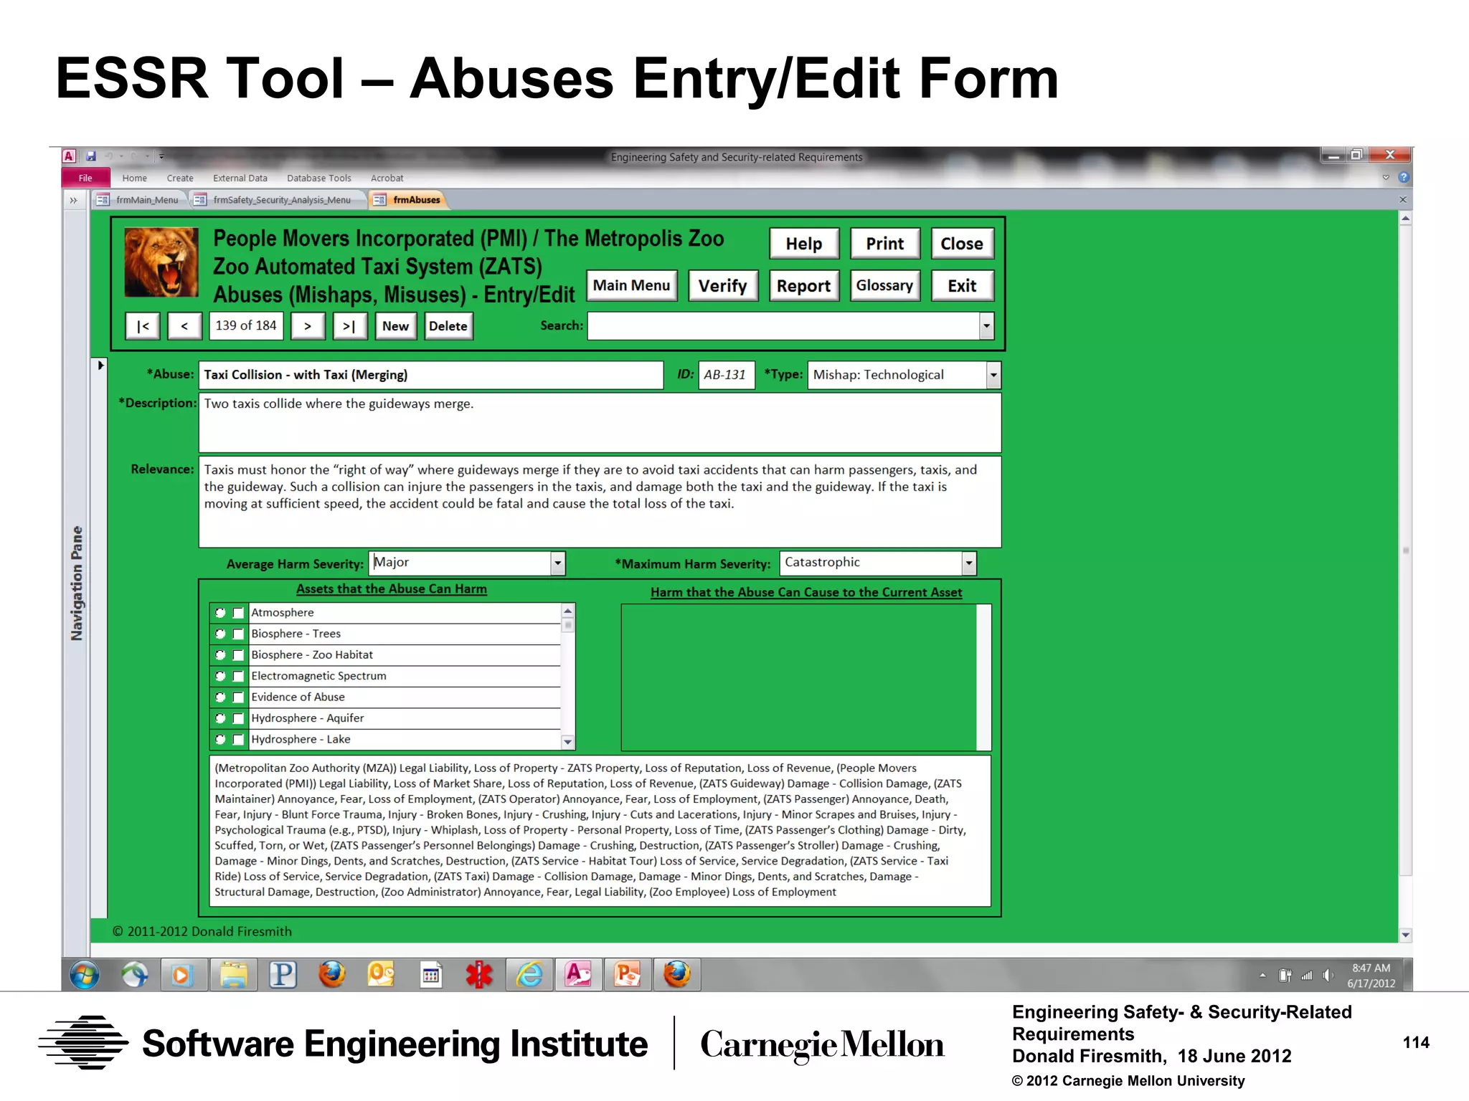Click the first Firefox icon on taskbar
Screen dimensions: 1469x1101
332,975
